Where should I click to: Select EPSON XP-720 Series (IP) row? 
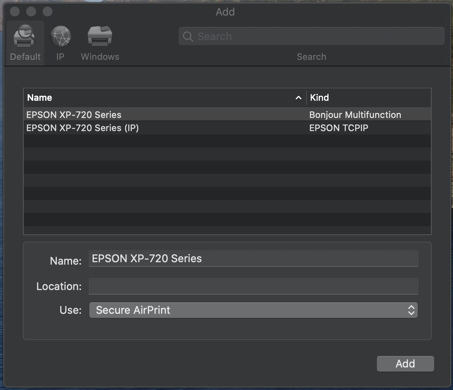tap(227, 128)
